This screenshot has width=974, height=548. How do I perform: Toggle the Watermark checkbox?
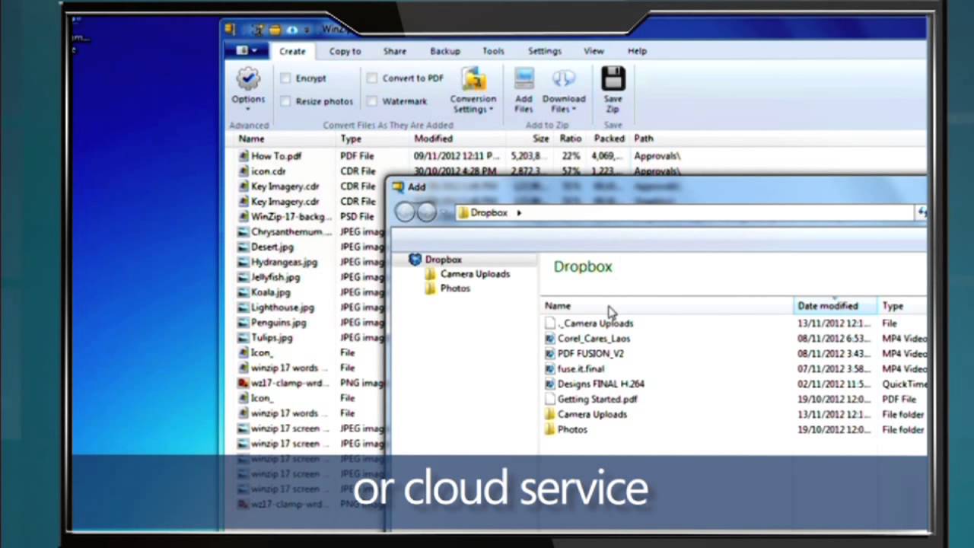click(372, 101)
